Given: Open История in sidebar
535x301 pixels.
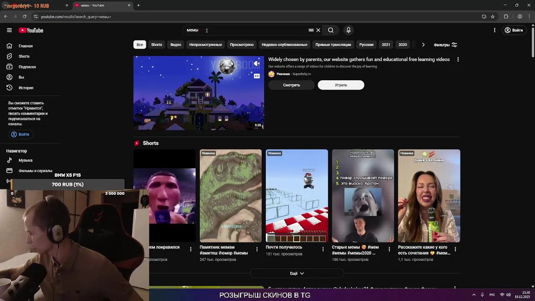Looking at the screenshot, I should (x=26, y=88).
